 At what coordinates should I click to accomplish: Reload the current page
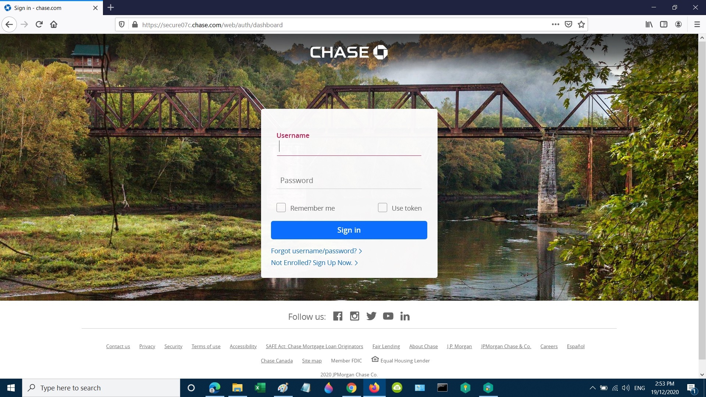click(39, 25)
